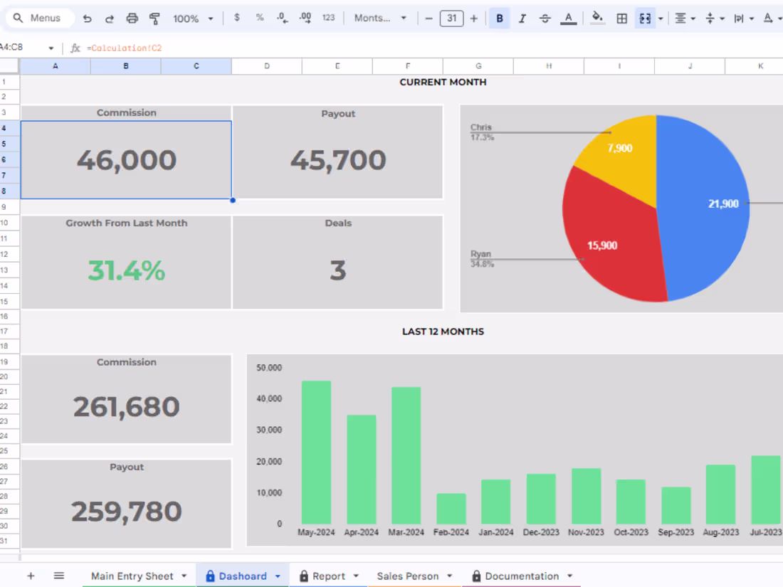
Task: Toggle bold formatting
Action: pyautogui.click(x=499, y=18)
